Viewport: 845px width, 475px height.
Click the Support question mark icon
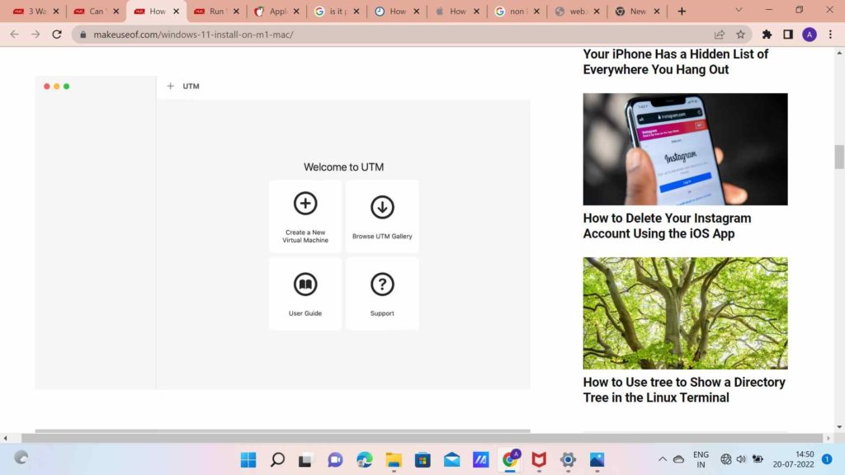point(382,285)
